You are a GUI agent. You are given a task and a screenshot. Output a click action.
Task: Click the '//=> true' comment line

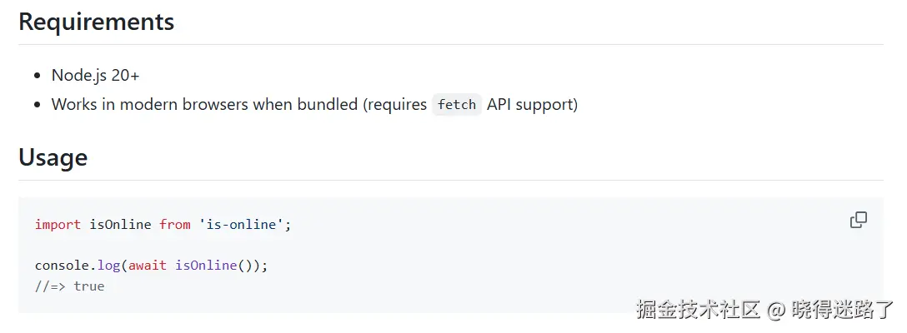pyautogui.click(x=69, y=286)
